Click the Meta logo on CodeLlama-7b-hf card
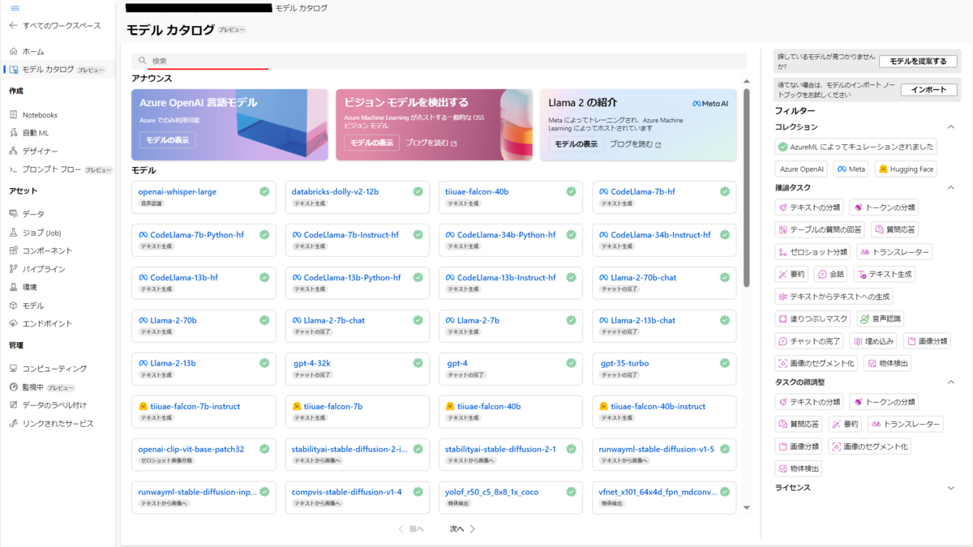973x547 pixels. click(x=604, y=192)
